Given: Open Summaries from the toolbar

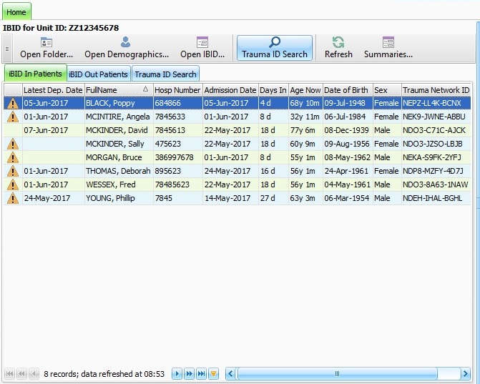Looking at the screenshot, I should point(388,48).
